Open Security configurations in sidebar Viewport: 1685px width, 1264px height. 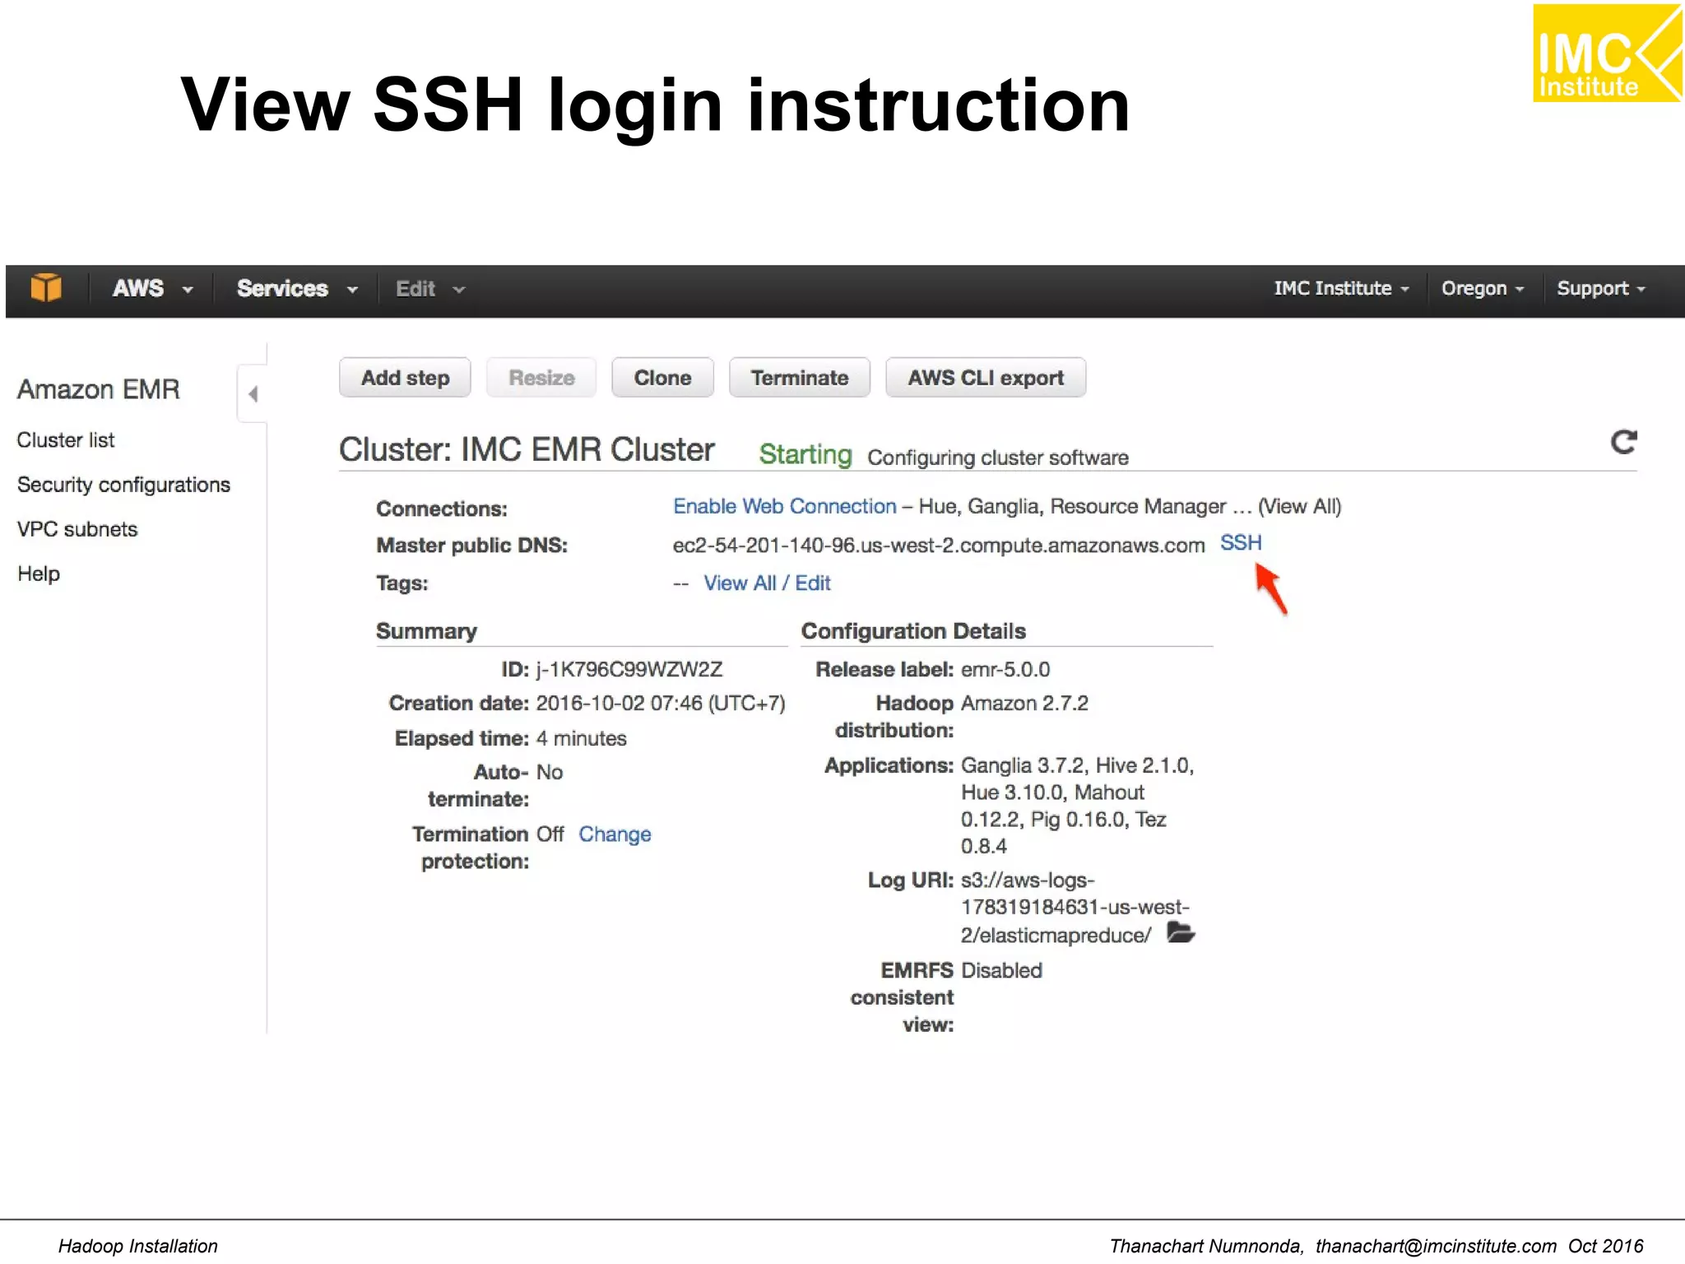(123, 485)
